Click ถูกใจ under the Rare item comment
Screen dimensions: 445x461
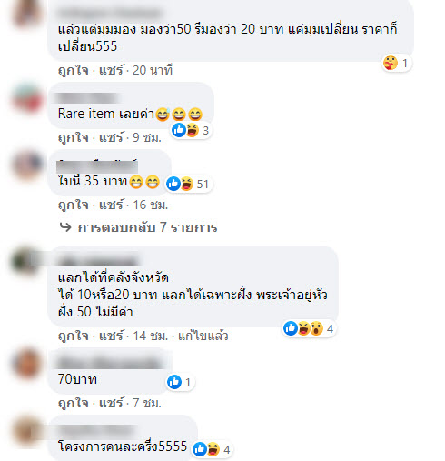click(x=74, y=137)
